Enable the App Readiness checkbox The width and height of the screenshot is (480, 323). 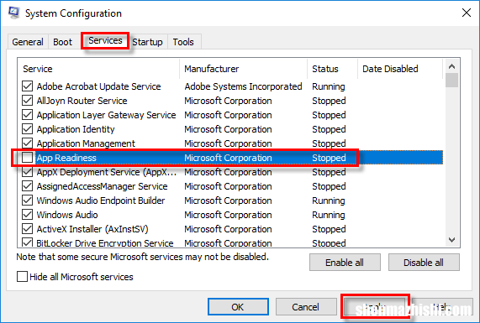pos(27,158)
